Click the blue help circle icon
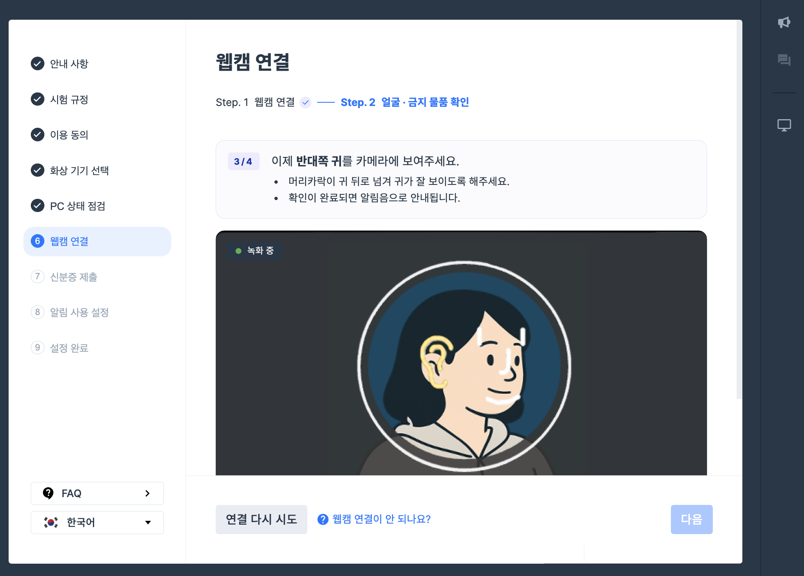Screen dimensions: 804x576 coord(323,519)
